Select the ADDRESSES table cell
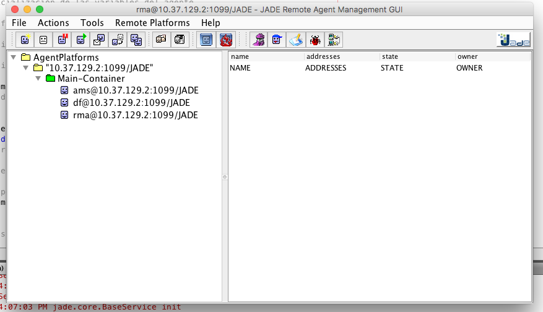 click(x=342, y=68)
